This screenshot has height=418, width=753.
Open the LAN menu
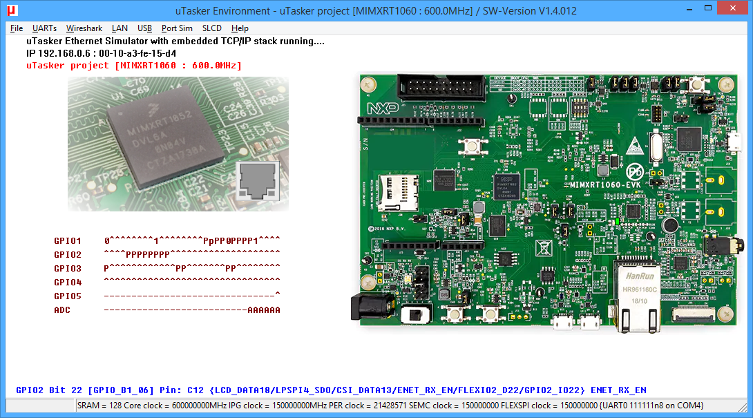point(120,28)
